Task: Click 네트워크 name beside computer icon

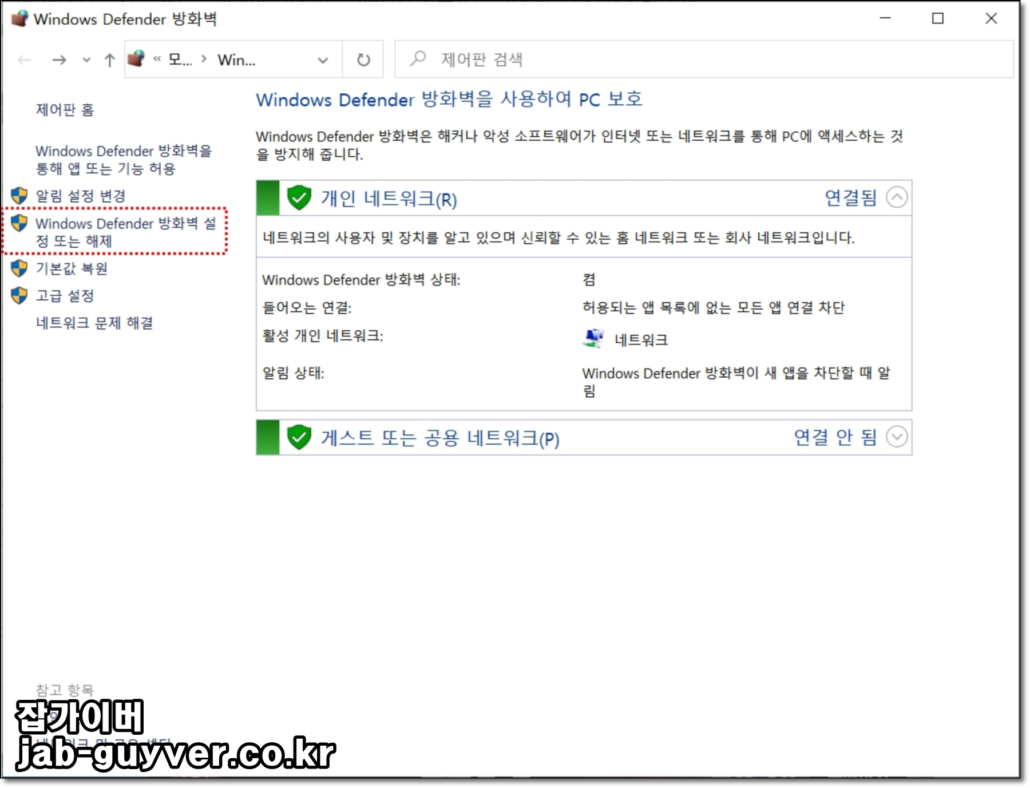Action: point(641,340)
